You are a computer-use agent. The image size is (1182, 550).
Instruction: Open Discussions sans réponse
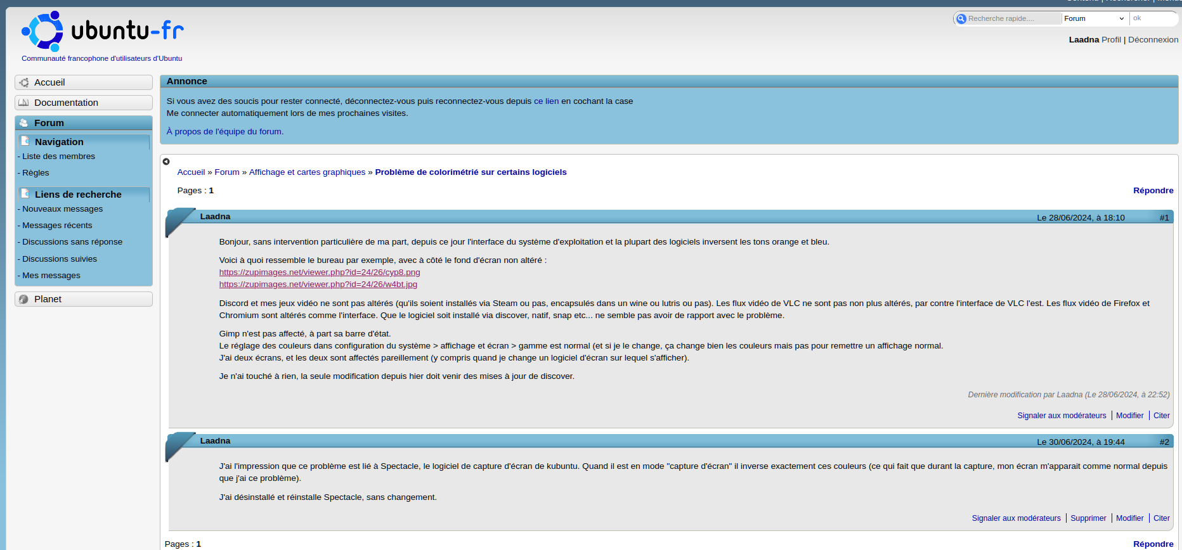(72, 242)
